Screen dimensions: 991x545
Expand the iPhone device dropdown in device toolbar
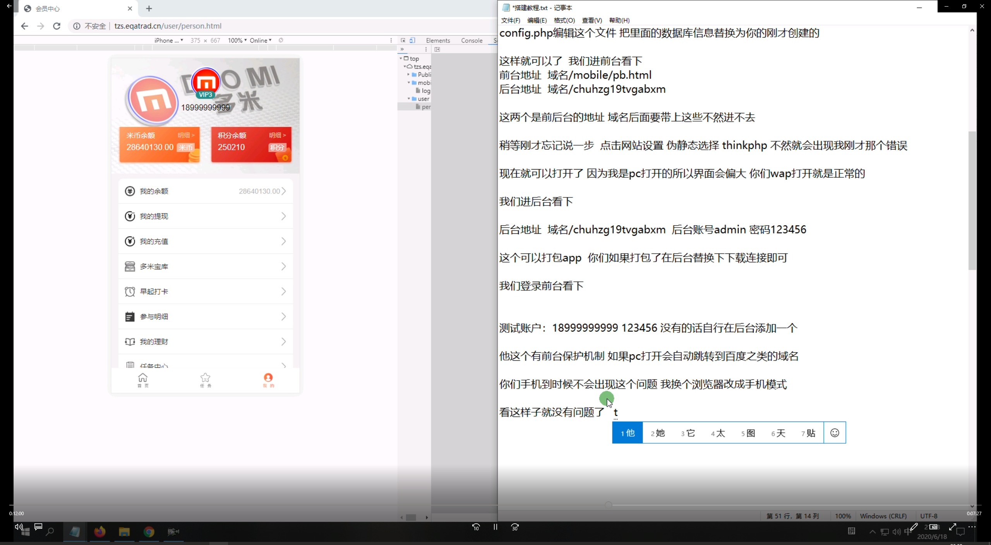(168, 40)
